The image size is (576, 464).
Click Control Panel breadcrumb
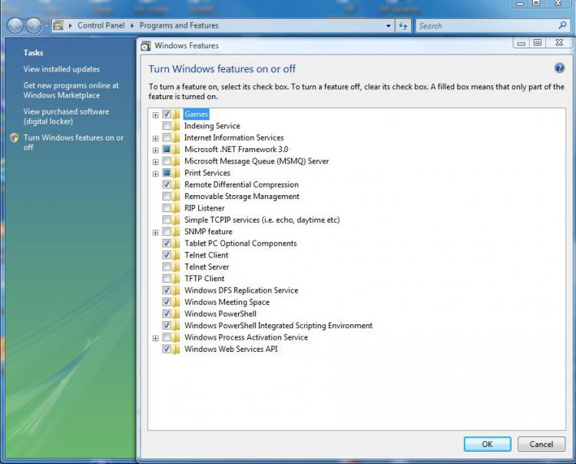101,25
